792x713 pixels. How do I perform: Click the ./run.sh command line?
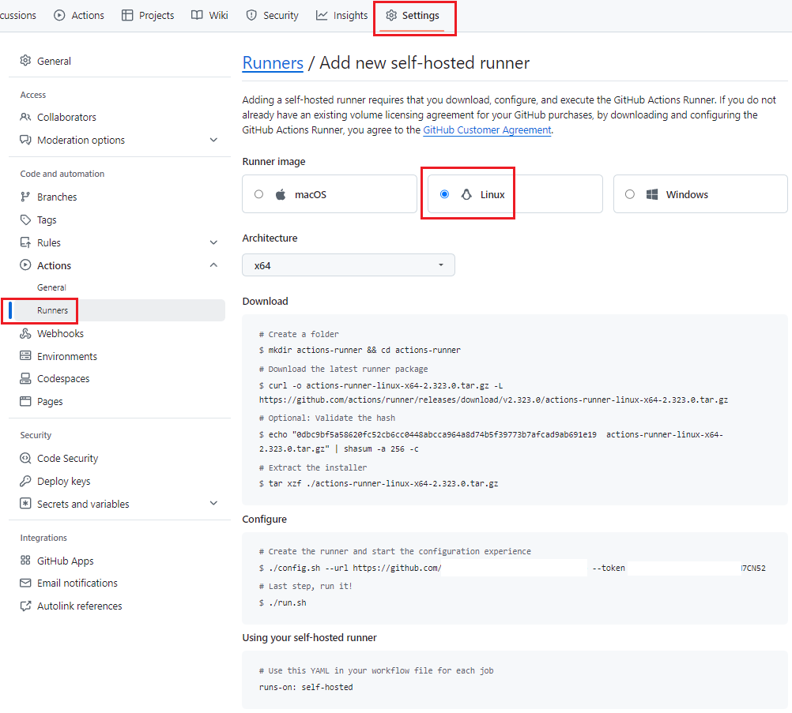[x=283, y=603]
